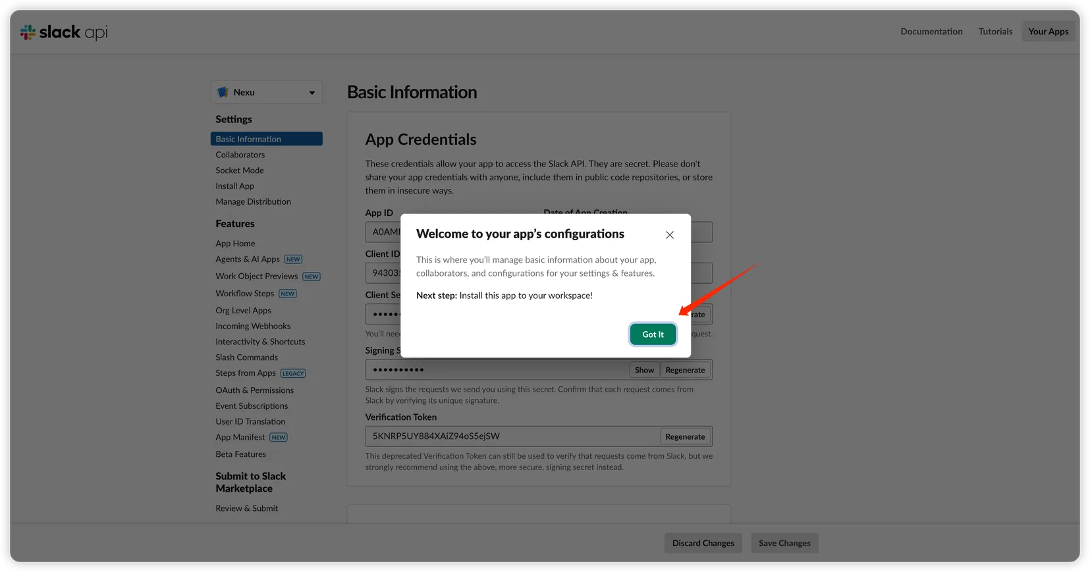Screen dimensions: 1090x572
Task: Navigate to Install App page
Action: (234, 186)
